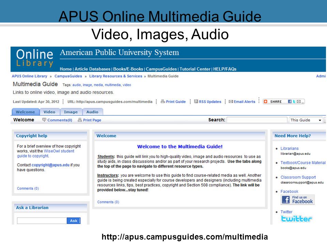Open the This Guide search scope dropdown
Viewport: 327px width, 245px height.
click(x=306, y=120)
